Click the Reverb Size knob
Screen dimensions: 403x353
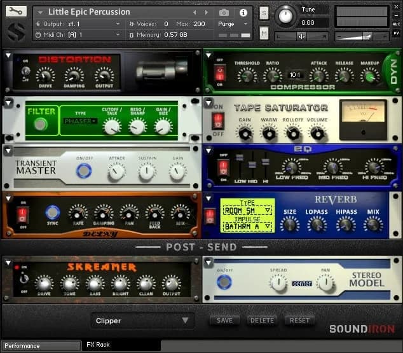(290, 224)
